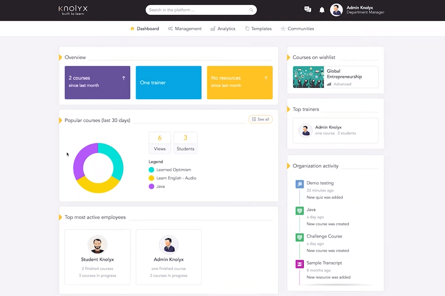Open the Dashboard tab

pyautogui.click(x=145, y=29)
